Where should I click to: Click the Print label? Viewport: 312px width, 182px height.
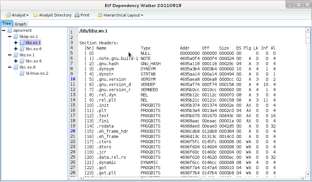tap(85, 15)
